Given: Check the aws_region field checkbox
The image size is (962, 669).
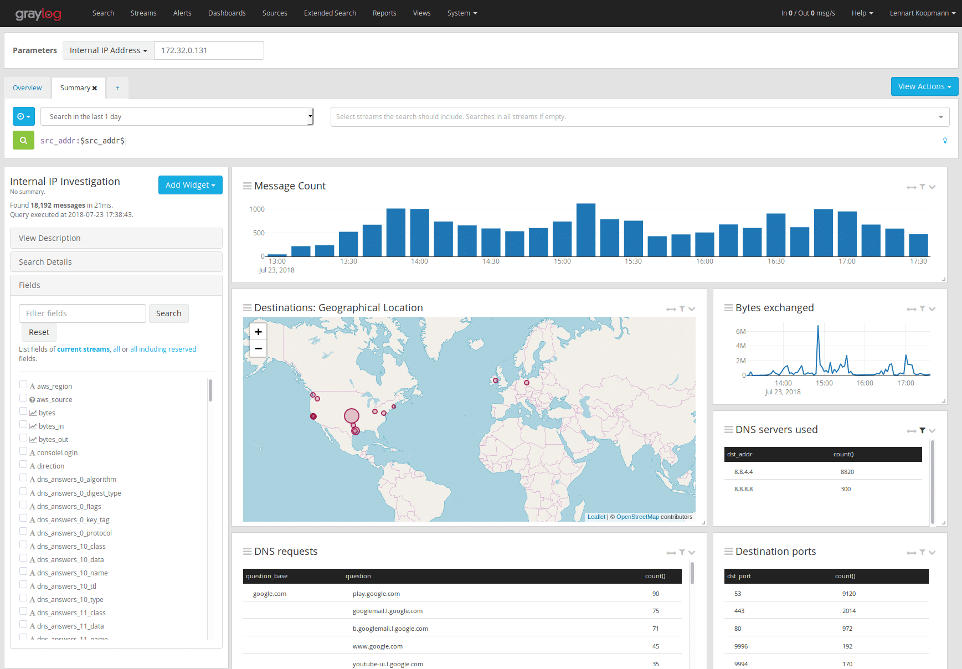Looking at the screenshot, I should click(x=23, y=385).
